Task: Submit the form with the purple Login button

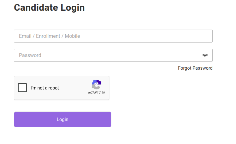Action: point(62,119)
